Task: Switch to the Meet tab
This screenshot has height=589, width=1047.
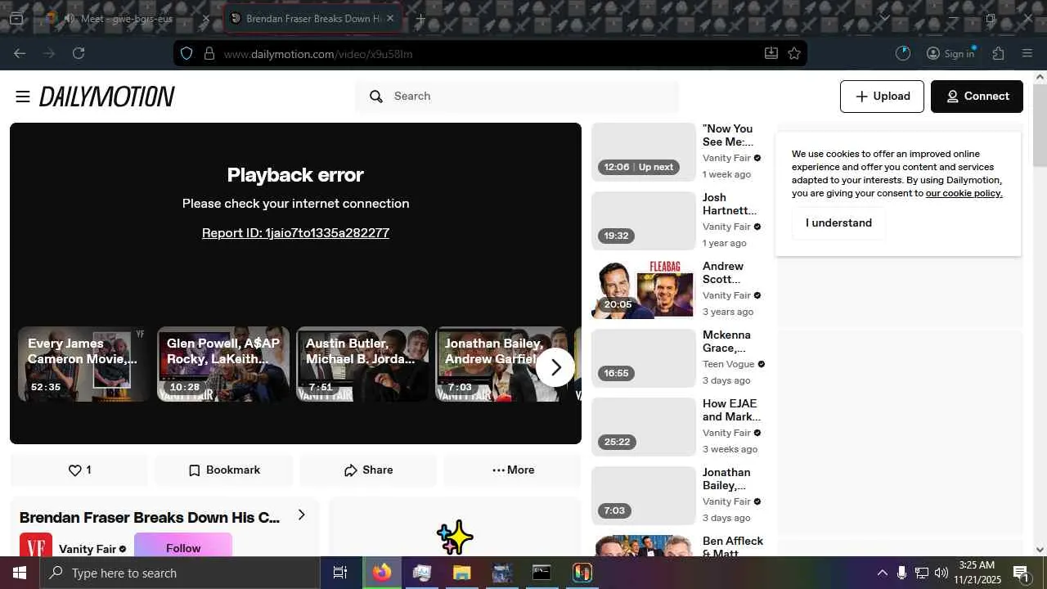Action: tap(127, 18)
